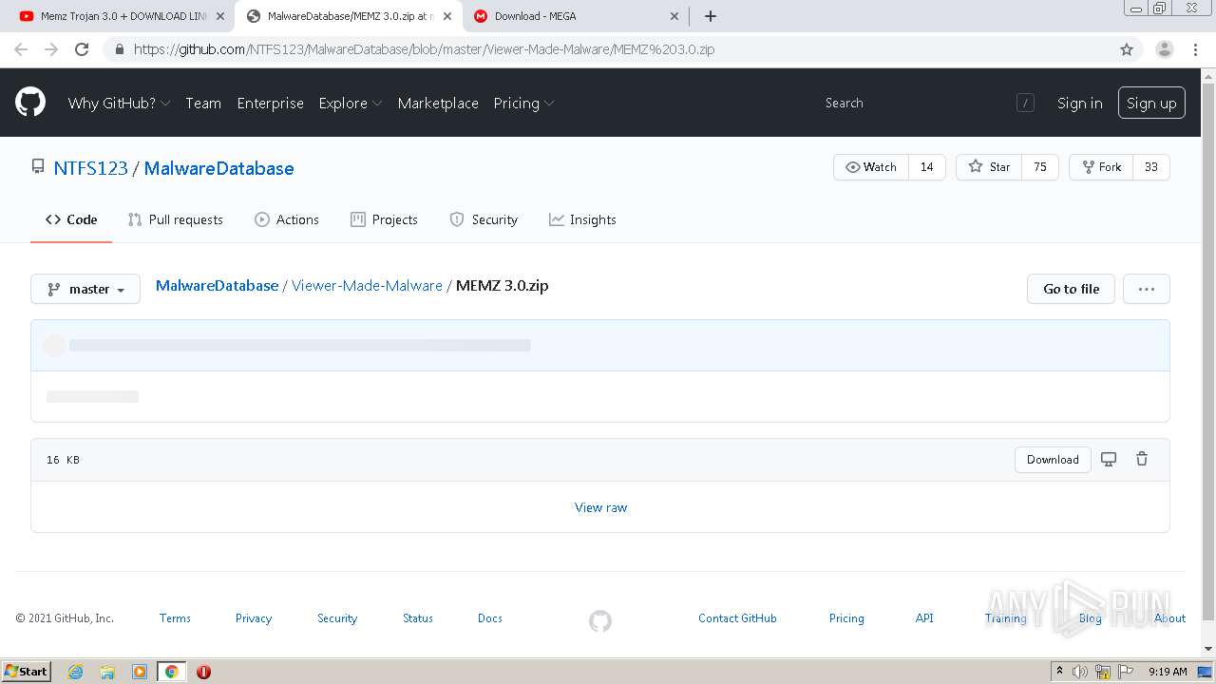Screen dimensions: 1216x684
Task: Open NTFS123 user profile link
Action: [x=90, y=168]
